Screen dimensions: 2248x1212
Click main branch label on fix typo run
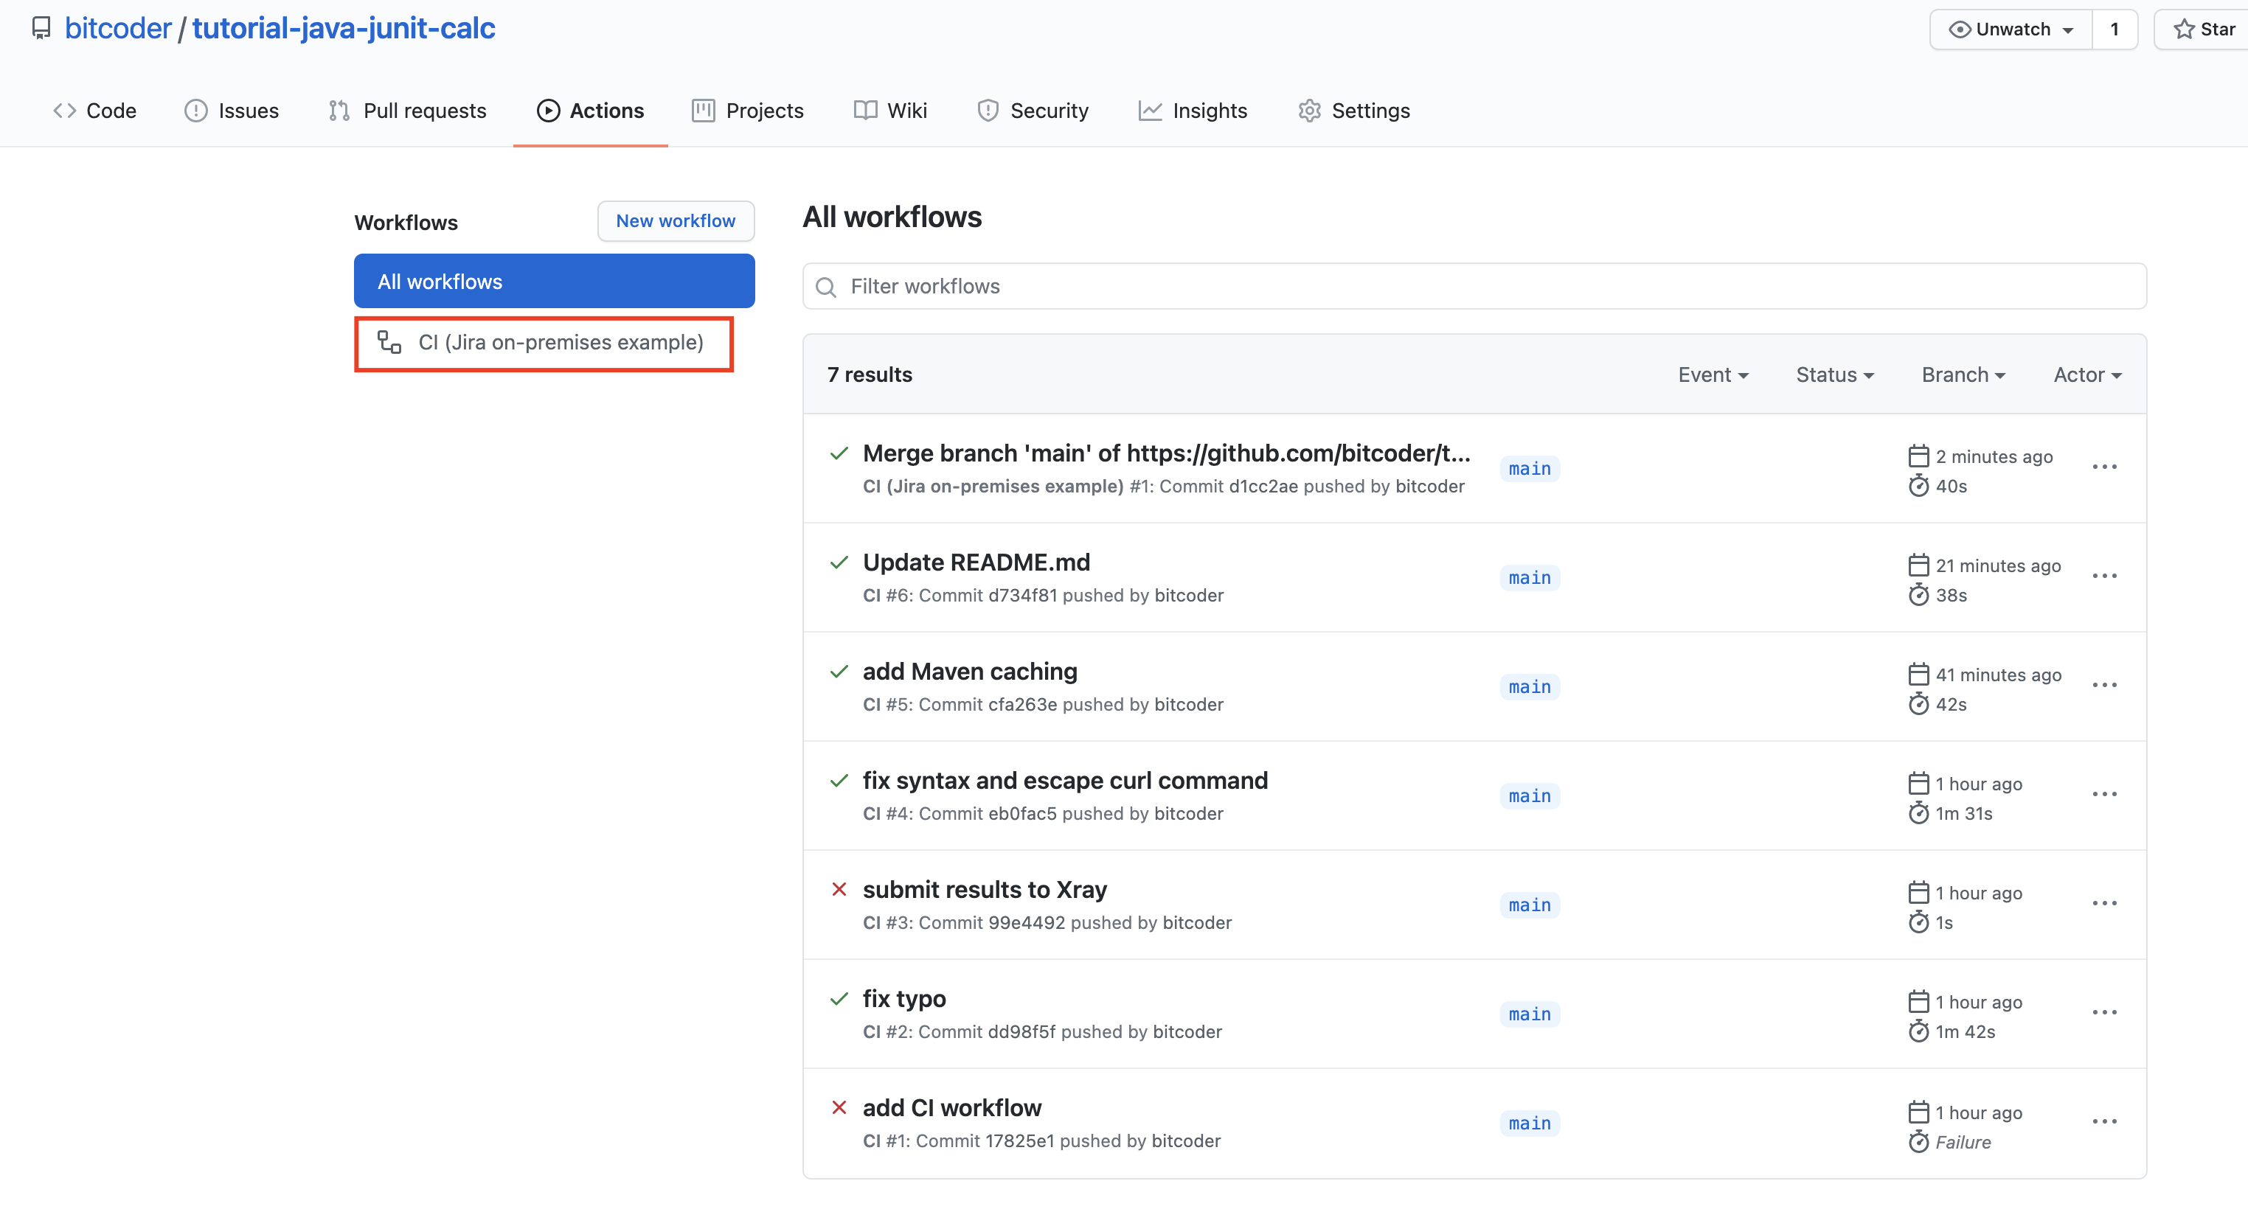pyautogui.click(x=1530, y=1014)
